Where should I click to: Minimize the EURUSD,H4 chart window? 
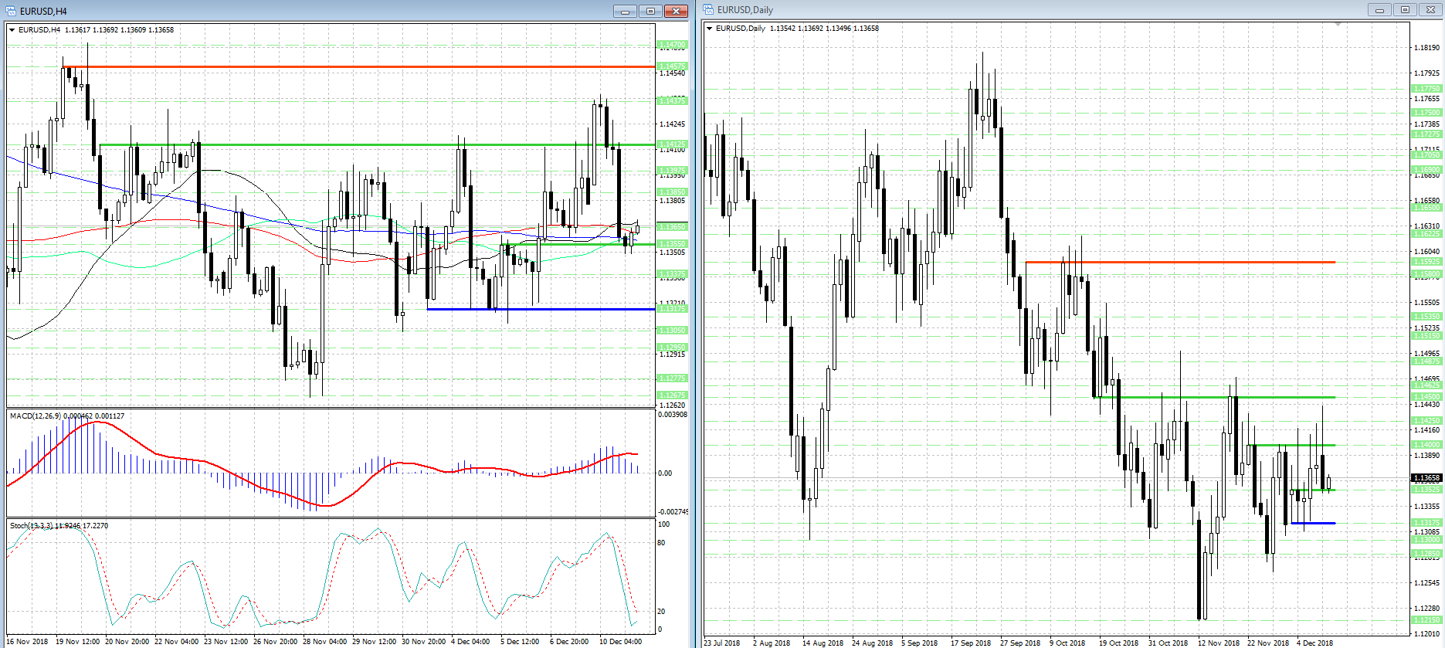click(625, 11)
